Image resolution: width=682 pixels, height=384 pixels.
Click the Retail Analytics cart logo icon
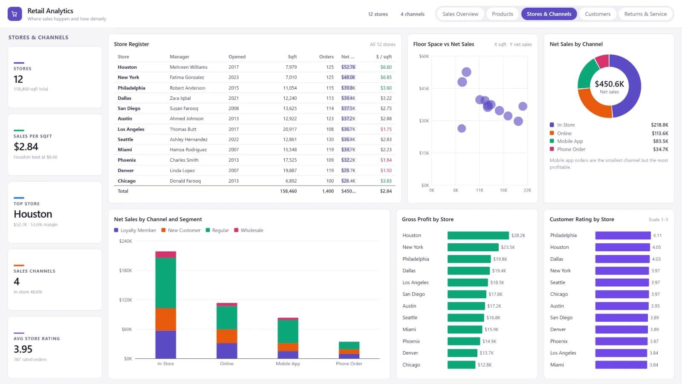coord(14,14)
